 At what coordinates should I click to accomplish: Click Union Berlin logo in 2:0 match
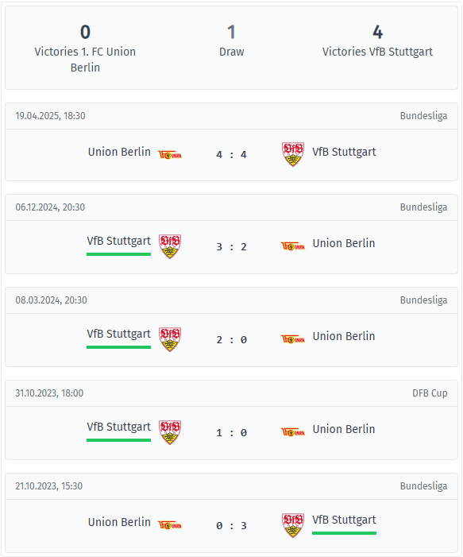[293, 339]
